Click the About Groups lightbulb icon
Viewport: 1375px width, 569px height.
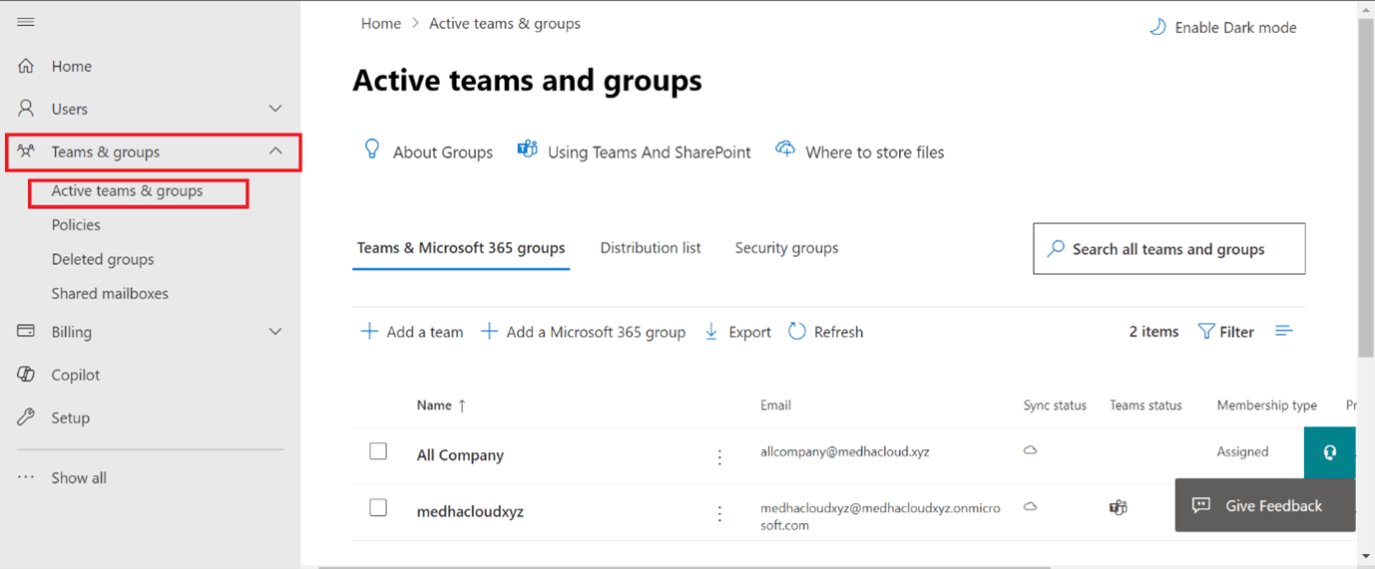pyautogui.click(x=372, y=150)
